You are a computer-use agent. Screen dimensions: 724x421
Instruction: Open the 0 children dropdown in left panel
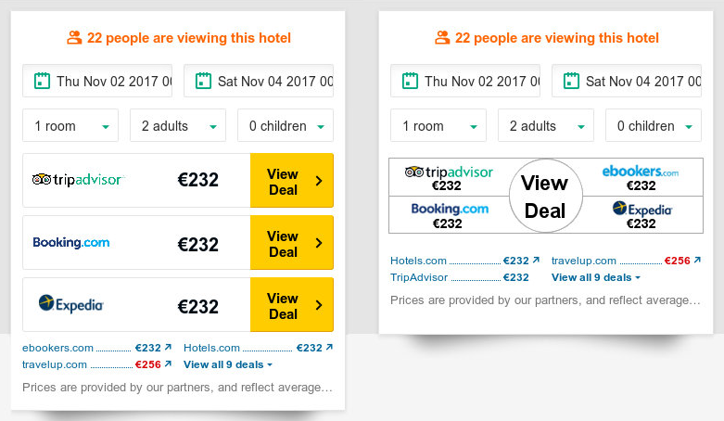click(286, 126)
